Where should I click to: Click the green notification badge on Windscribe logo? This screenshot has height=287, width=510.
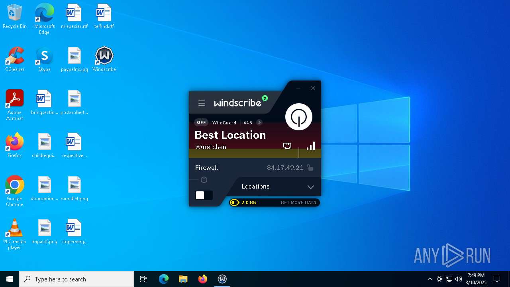pyautogui.click(x=265, y=98)
